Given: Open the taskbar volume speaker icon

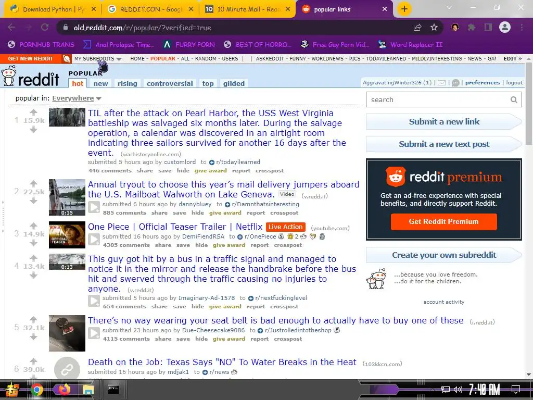Looking at the screenshot, I should (458, 390).
